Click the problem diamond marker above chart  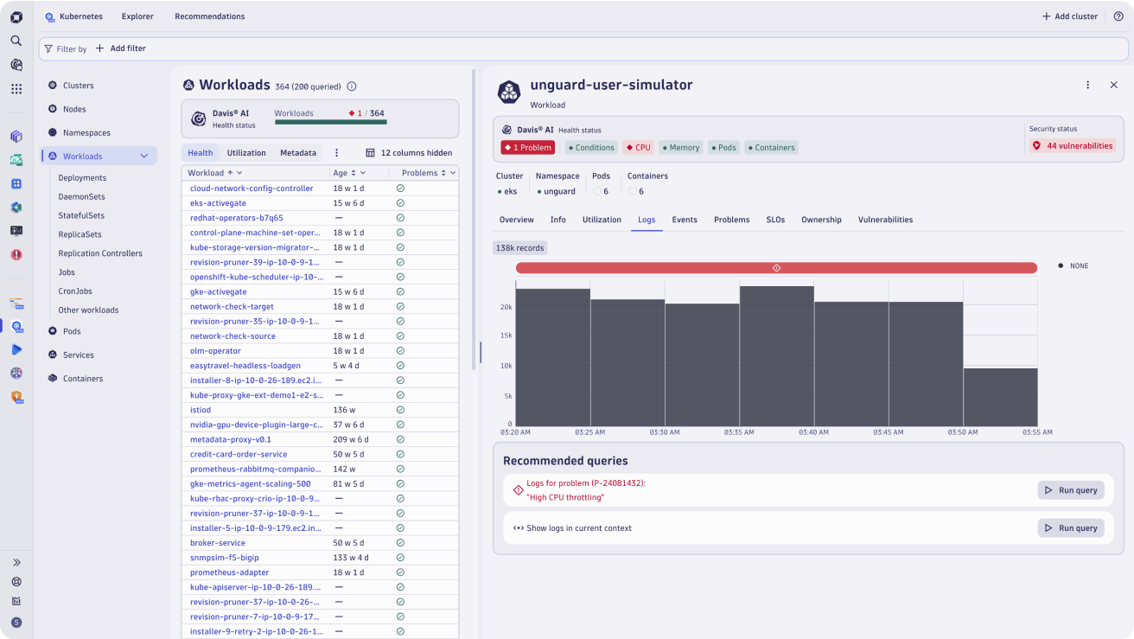(x=776, y=268)
